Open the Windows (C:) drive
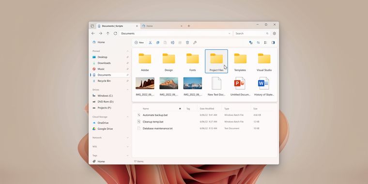This screenshot has height=184, width=368. (110, 96)
